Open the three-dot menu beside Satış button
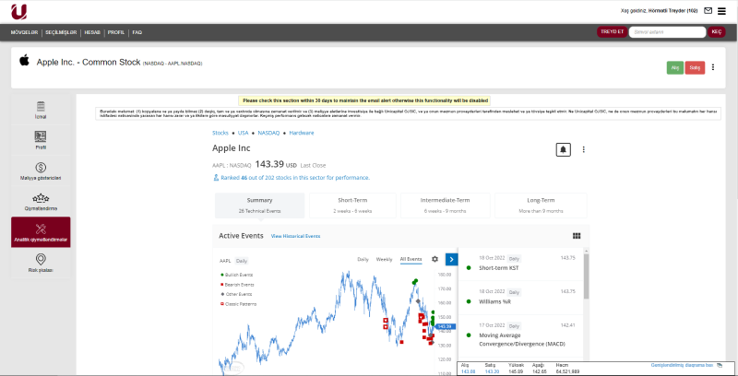 [x=713, y=67]
